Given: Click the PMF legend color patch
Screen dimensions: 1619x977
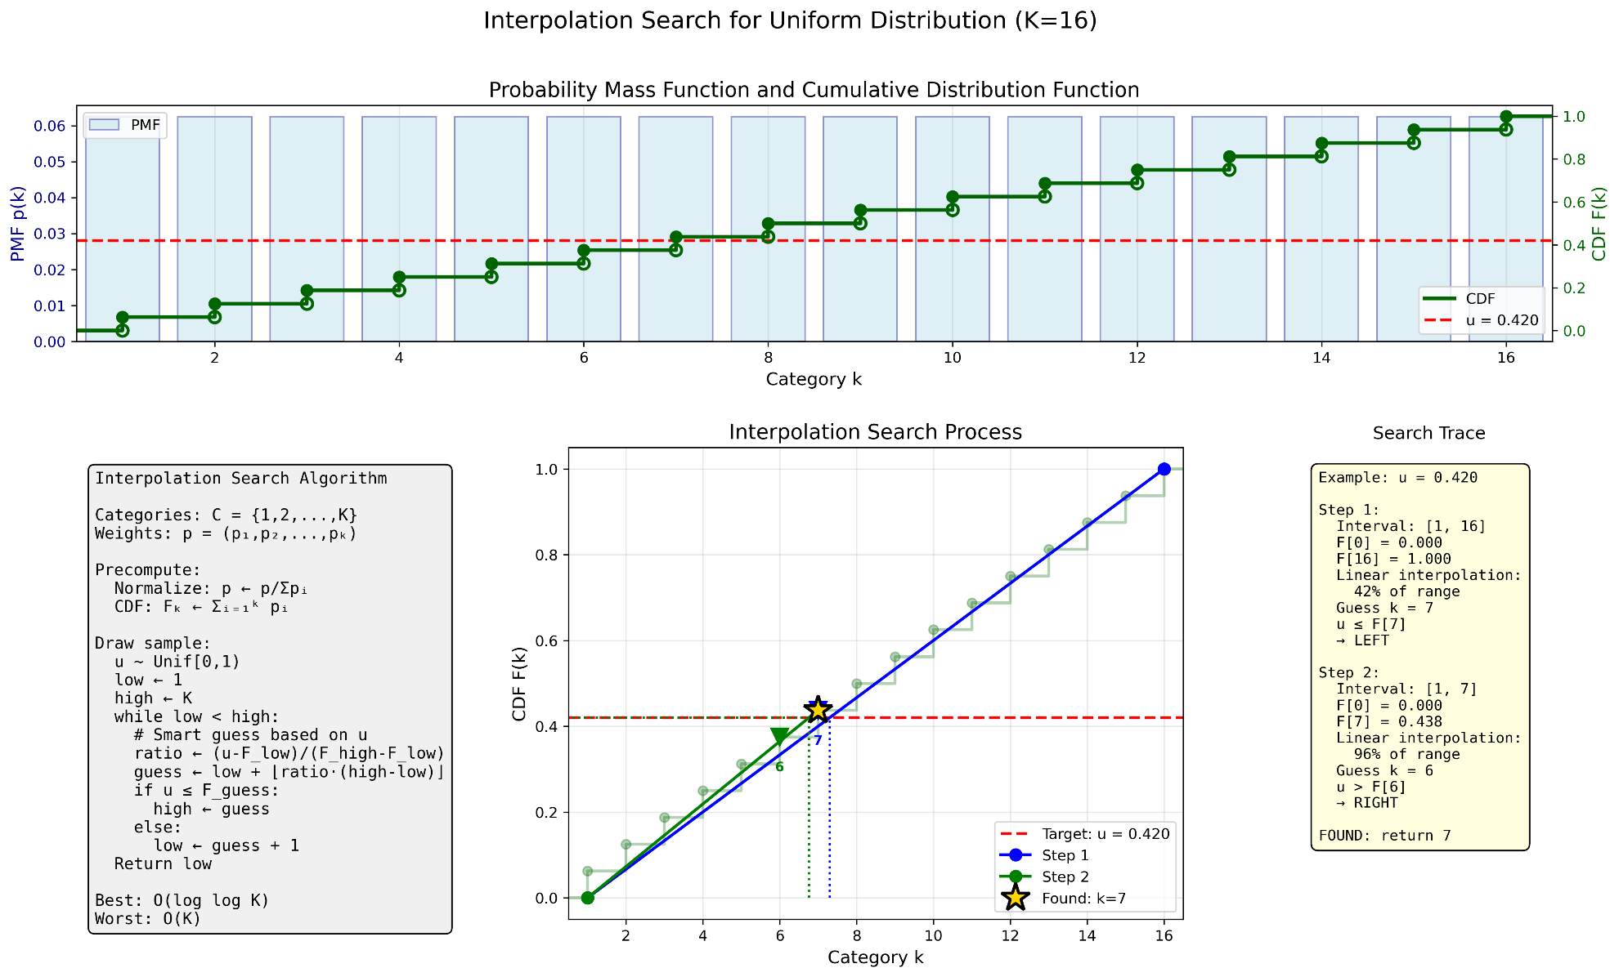Looking at the screenshot, I should coord(105,125).
